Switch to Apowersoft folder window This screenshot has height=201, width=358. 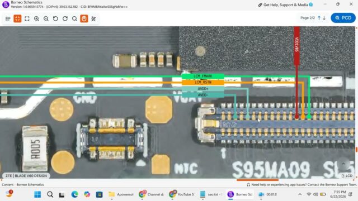[x=121, y=194]
